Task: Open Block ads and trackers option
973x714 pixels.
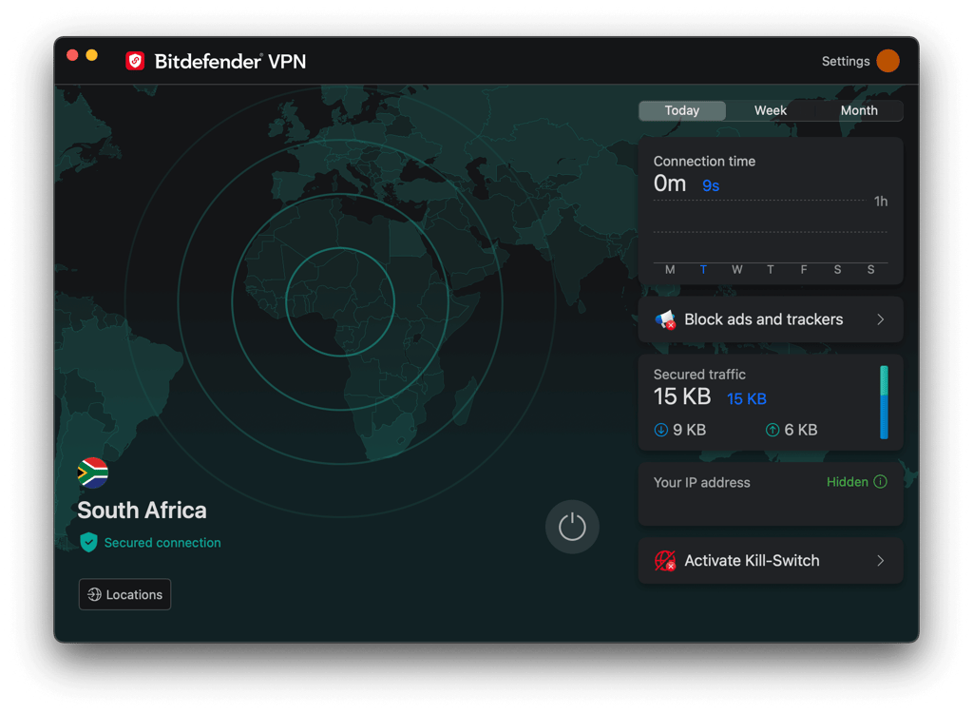Action: (x=770, y=319)
